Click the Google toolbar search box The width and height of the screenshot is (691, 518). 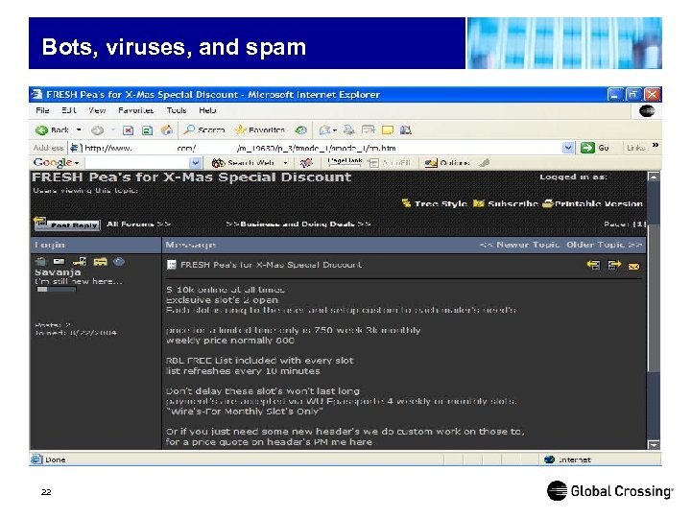pyautogui.click(x=137, y=163)
